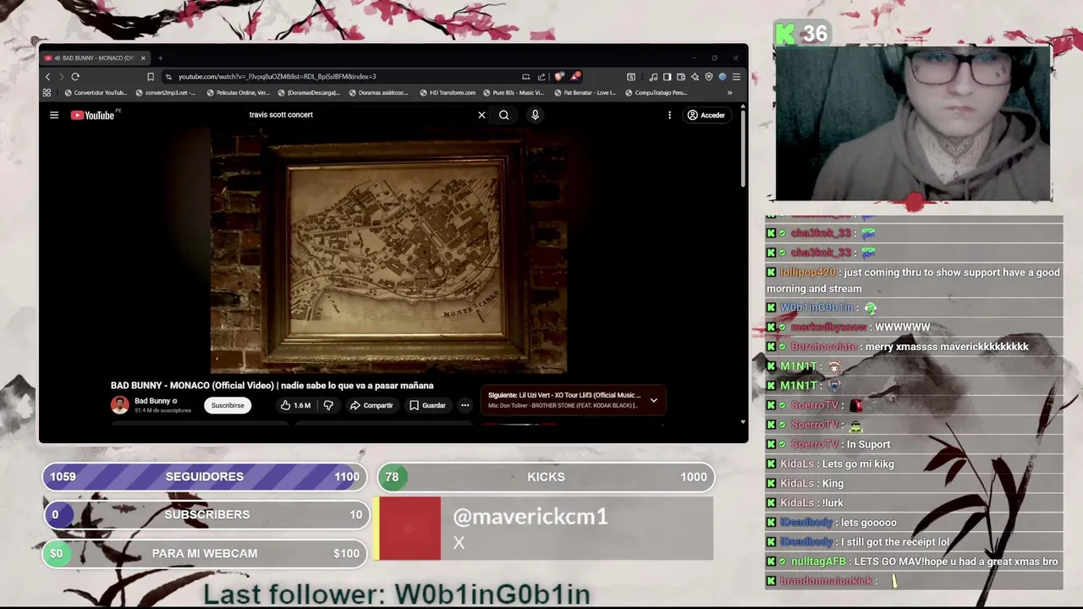Click the Compartir share button

click(371, 405)
